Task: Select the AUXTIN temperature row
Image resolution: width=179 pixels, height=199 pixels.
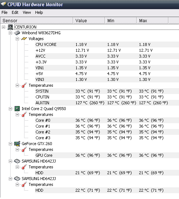Action: [x=107, y=103]
